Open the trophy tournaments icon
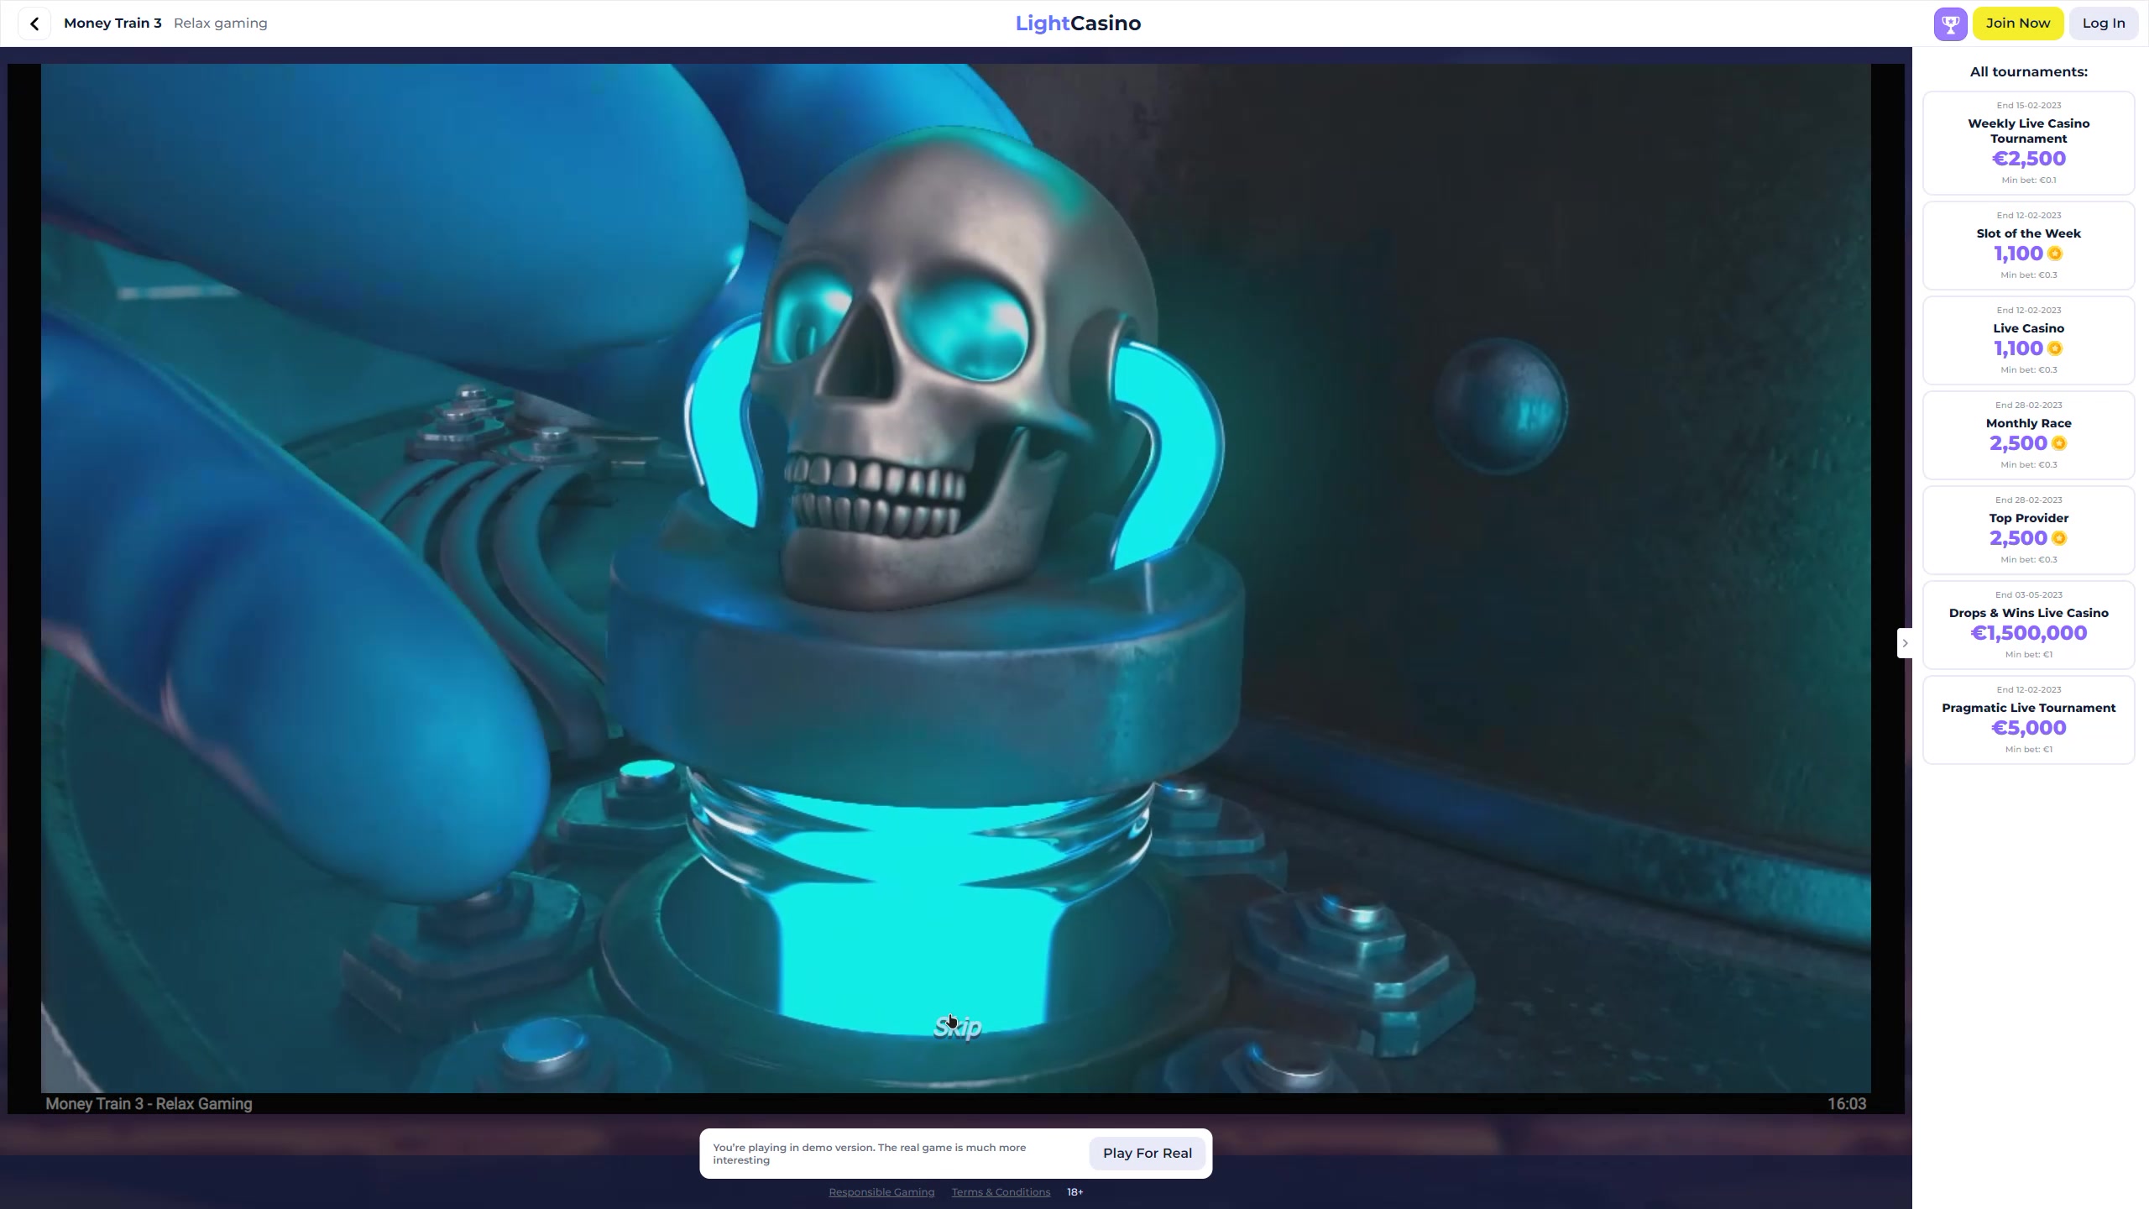 (1950, 24)
